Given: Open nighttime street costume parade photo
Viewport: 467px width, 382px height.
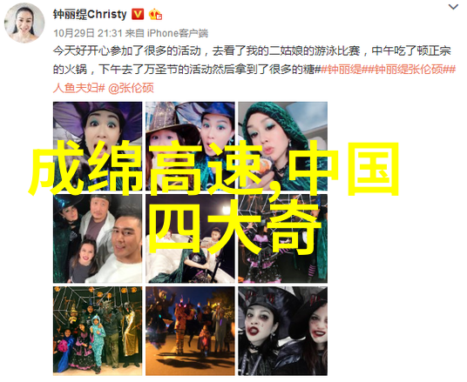Looking at the screenshot, I should pyautogui.click(x=190, y=331).
